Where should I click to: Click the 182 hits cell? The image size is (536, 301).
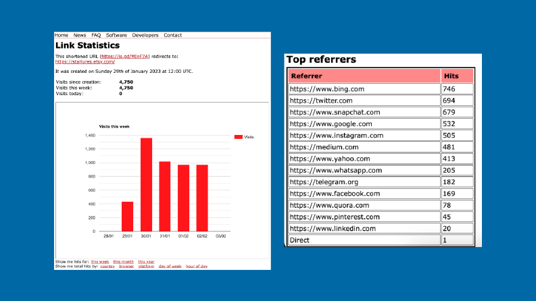[x=458, y=182]
